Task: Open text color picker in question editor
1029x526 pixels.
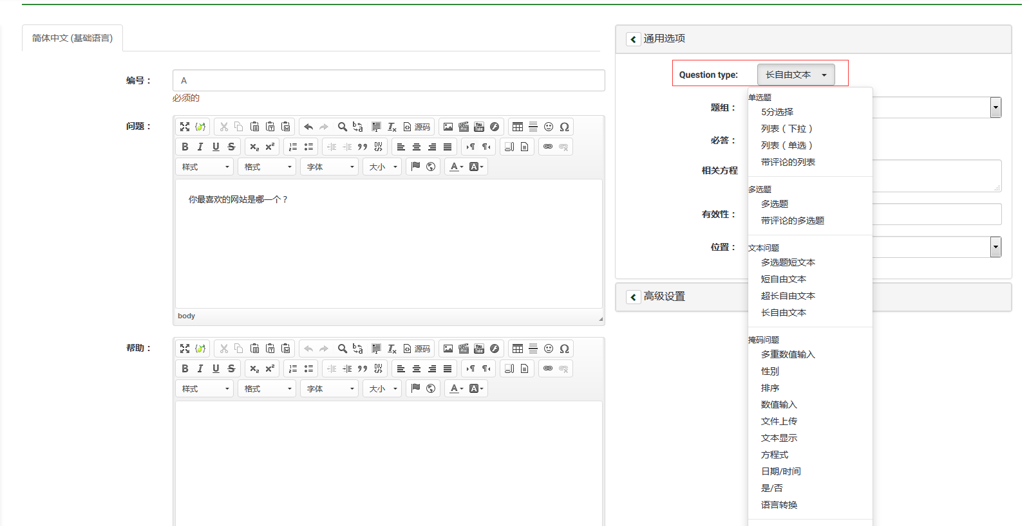Action: [457, 167]
